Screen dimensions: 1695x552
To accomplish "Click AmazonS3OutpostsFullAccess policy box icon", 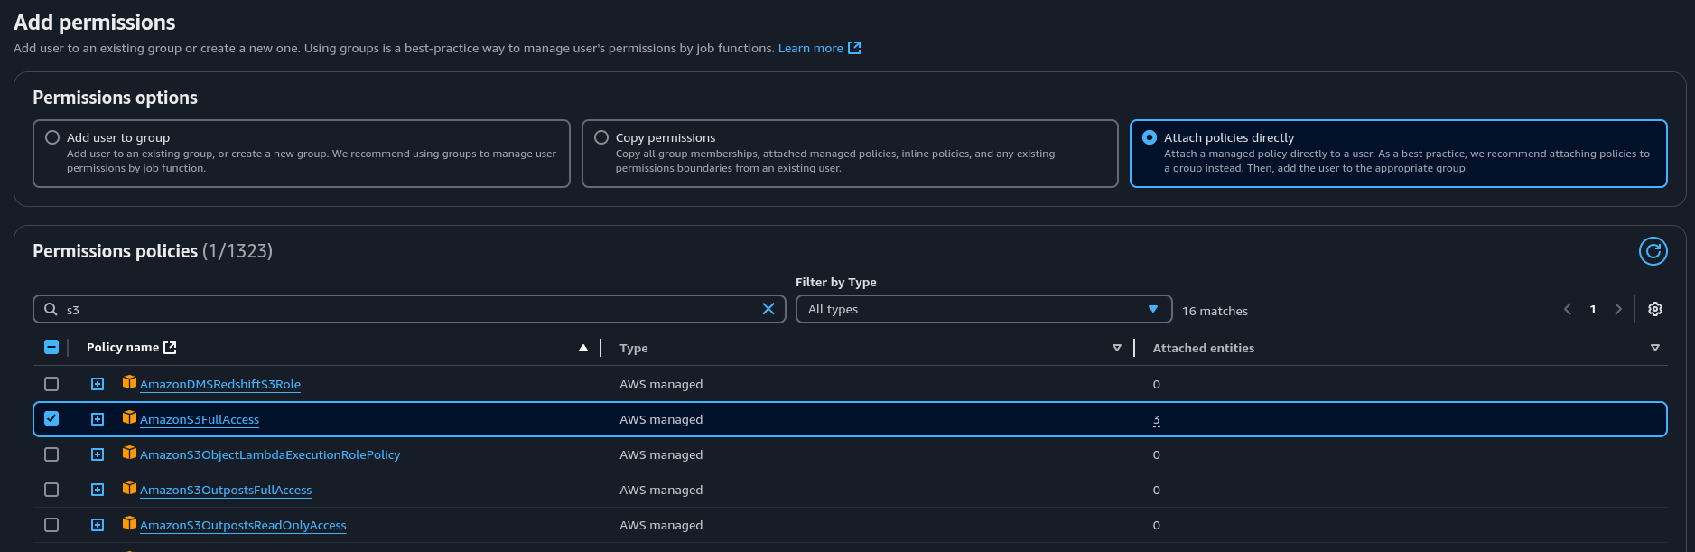I will coord(129,488).
